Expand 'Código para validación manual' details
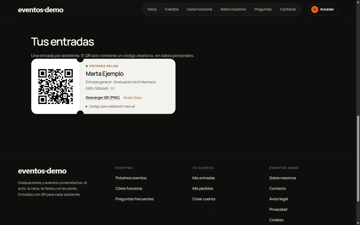 click(x=110, y=106)
